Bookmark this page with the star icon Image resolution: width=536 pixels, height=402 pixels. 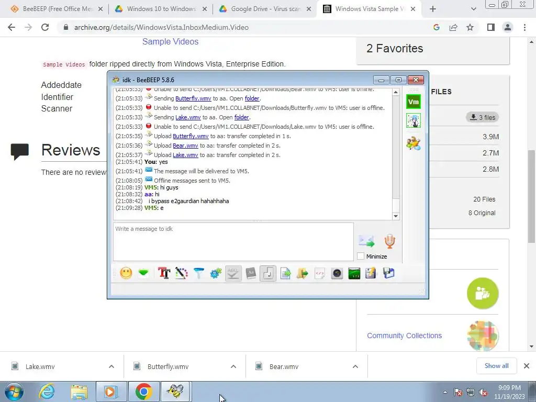coord(470,27)
